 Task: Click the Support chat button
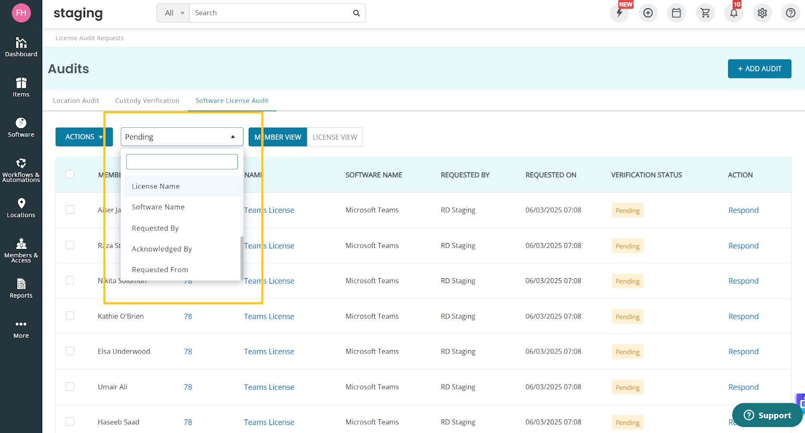pyautogui.click(x=767, y=415)
